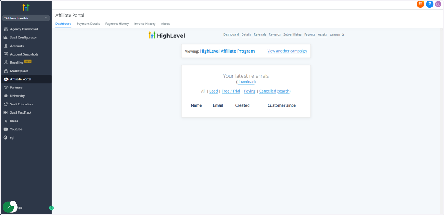
Task: Click the Agency Dashboard sidebar icon
Action: (6, 29)
